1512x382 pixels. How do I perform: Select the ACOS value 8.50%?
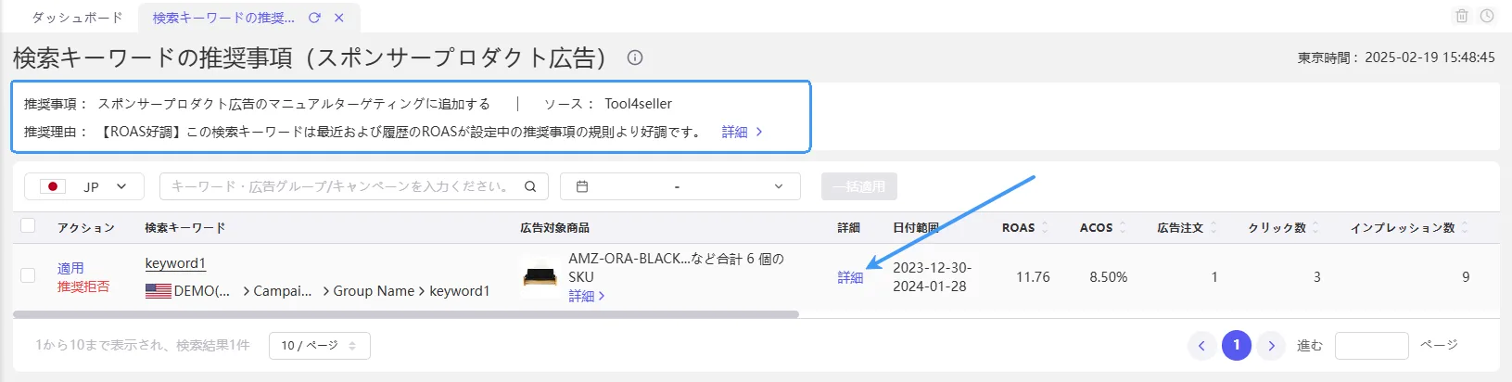pyautogui.click(x=1109, y=277)
